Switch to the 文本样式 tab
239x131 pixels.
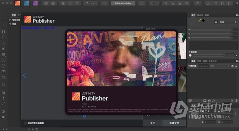pyautogui.click(x=213, y=61)
